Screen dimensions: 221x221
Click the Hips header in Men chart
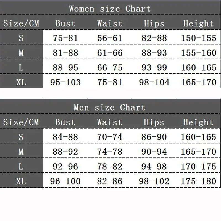tap(154, 122)
